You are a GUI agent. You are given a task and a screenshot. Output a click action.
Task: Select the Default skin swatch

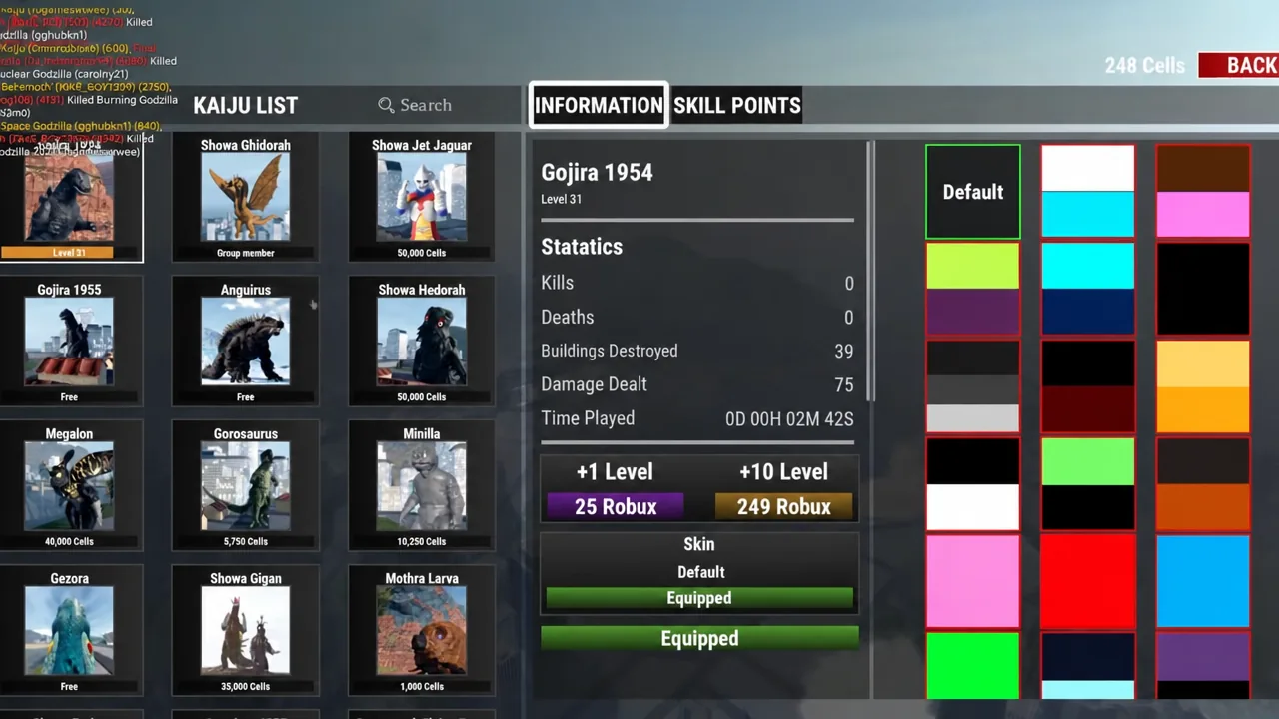click(x=973, y=192)
